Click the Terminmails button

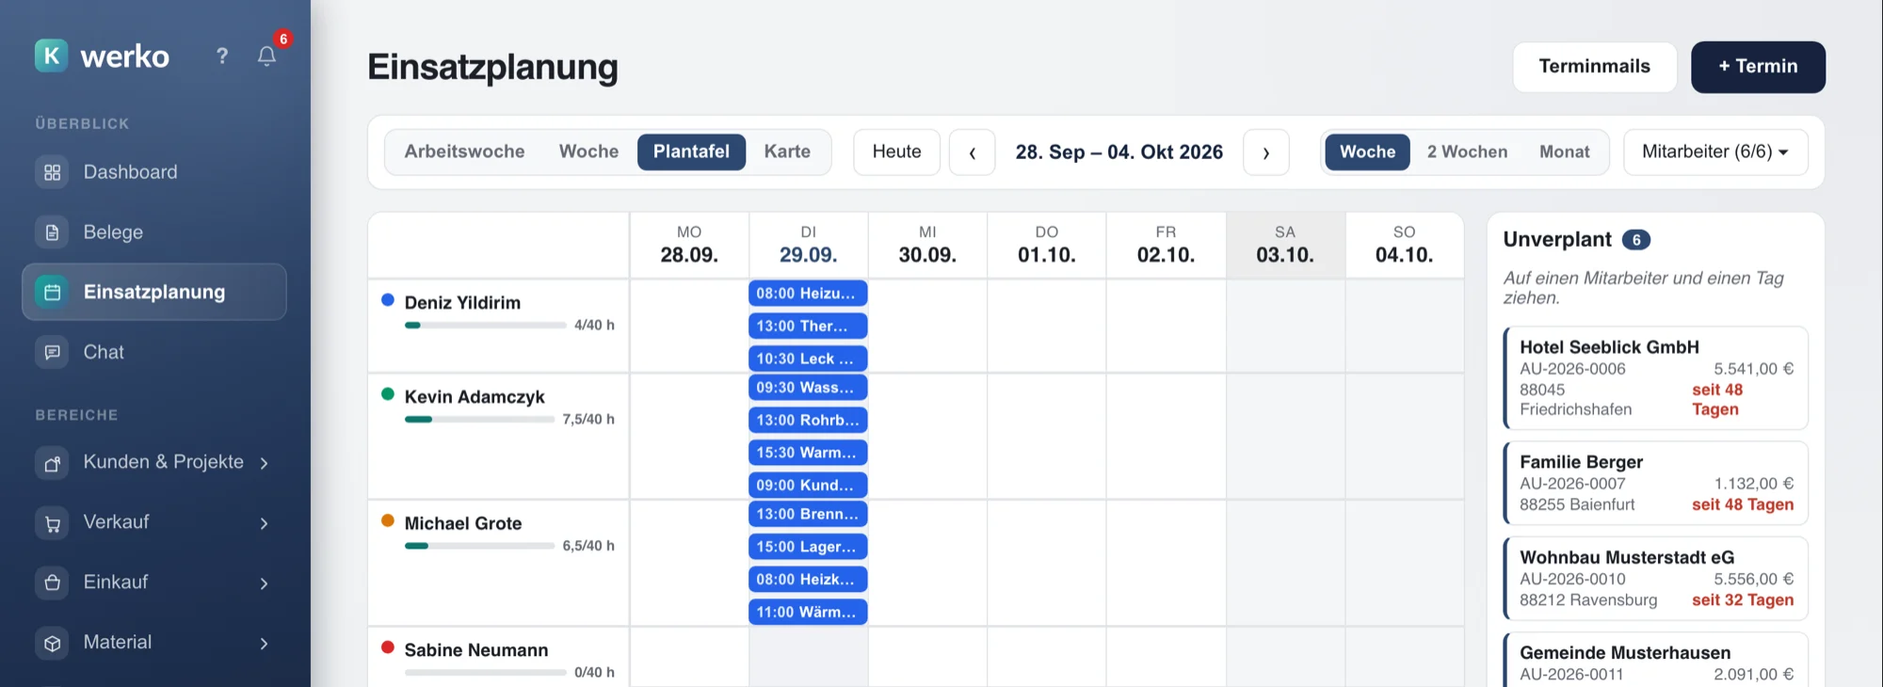coord(1595,67)
